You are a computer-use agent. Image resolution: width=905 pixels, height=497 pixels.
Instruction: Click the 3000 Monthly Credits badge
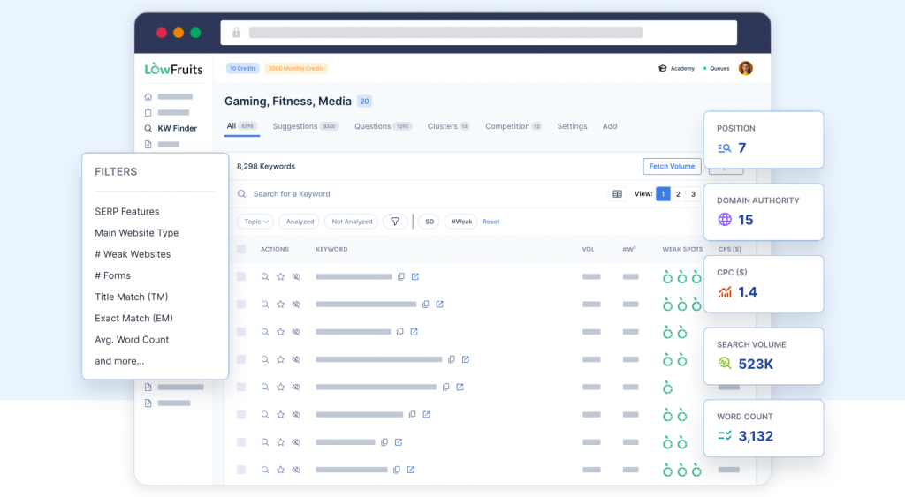click(x=296, y=68)
